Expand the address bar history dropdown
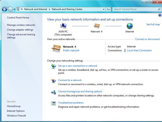Screen dimensions: 162x122 (x=104, y=9)
